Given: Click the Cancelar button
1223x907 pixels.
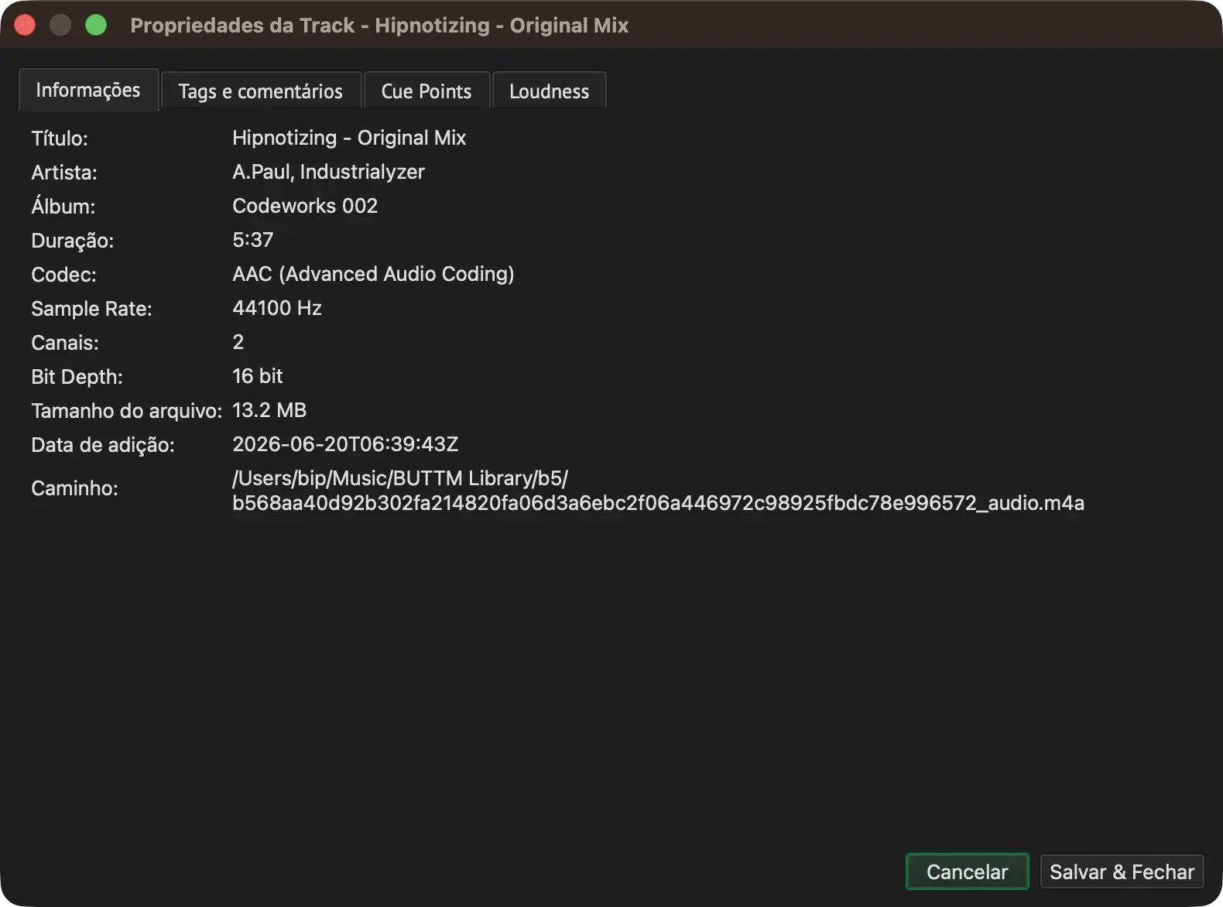Looking at the screenshot, I should [x=967, y=871].
